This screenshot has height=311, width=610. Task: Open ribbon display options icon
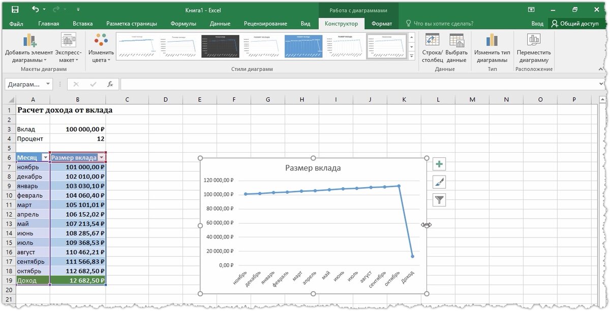click(531, 10)
